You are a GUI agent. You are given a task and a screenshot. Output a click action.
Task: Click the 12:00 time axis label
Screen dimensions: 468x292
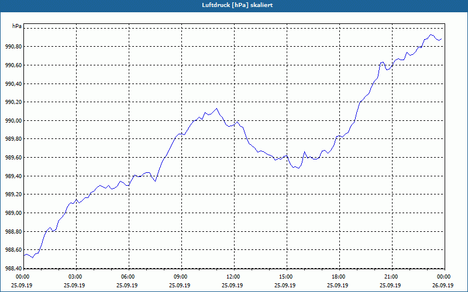(233, 277)
